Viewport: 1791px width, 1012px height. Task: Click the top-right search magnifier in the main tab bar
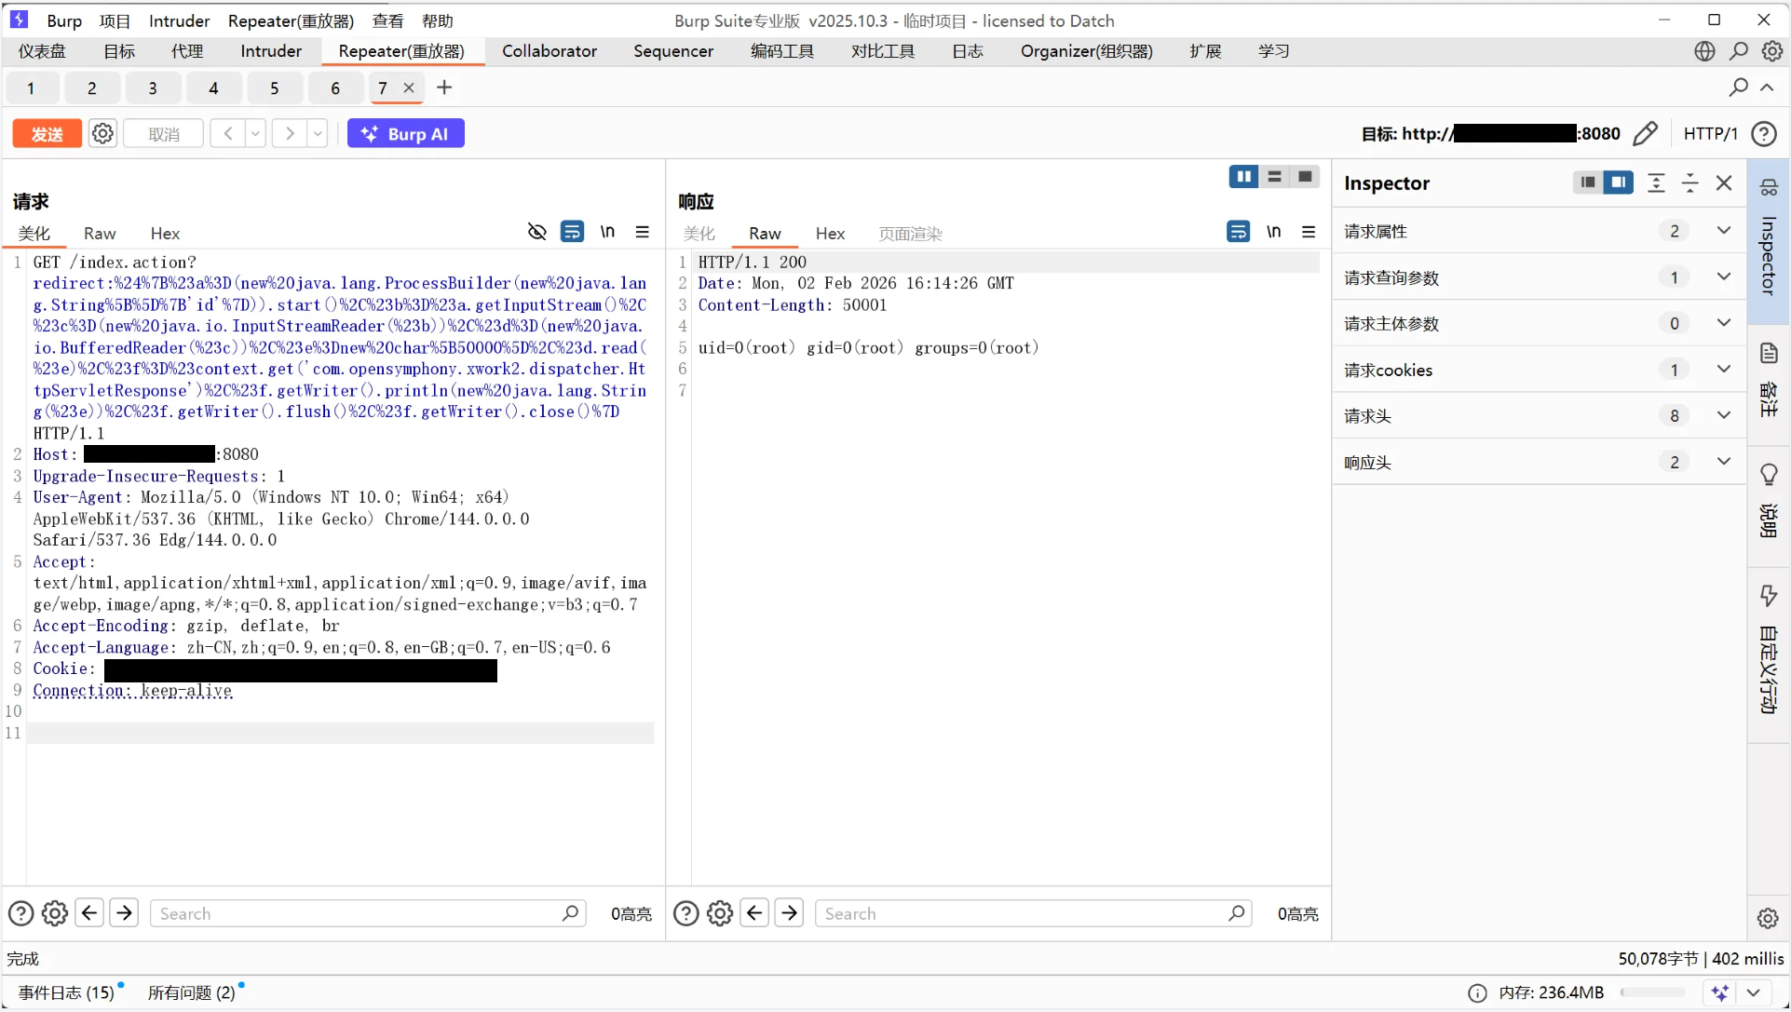(1739, 51)
